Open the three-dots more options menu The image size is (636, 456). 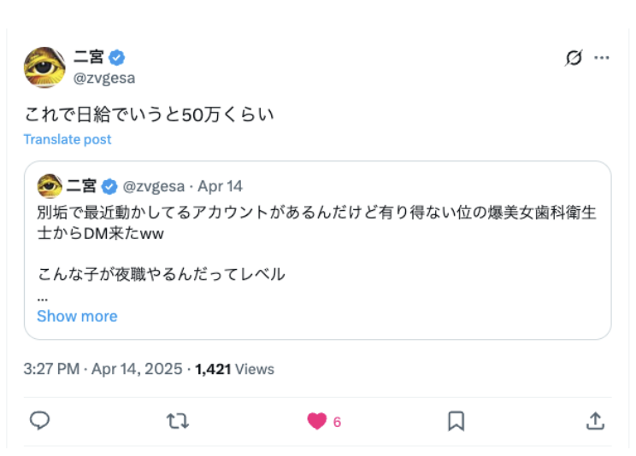(x=602, y=58)
